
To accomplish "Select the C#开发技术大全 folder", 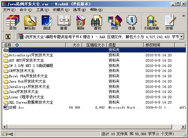I will point(22,71).
